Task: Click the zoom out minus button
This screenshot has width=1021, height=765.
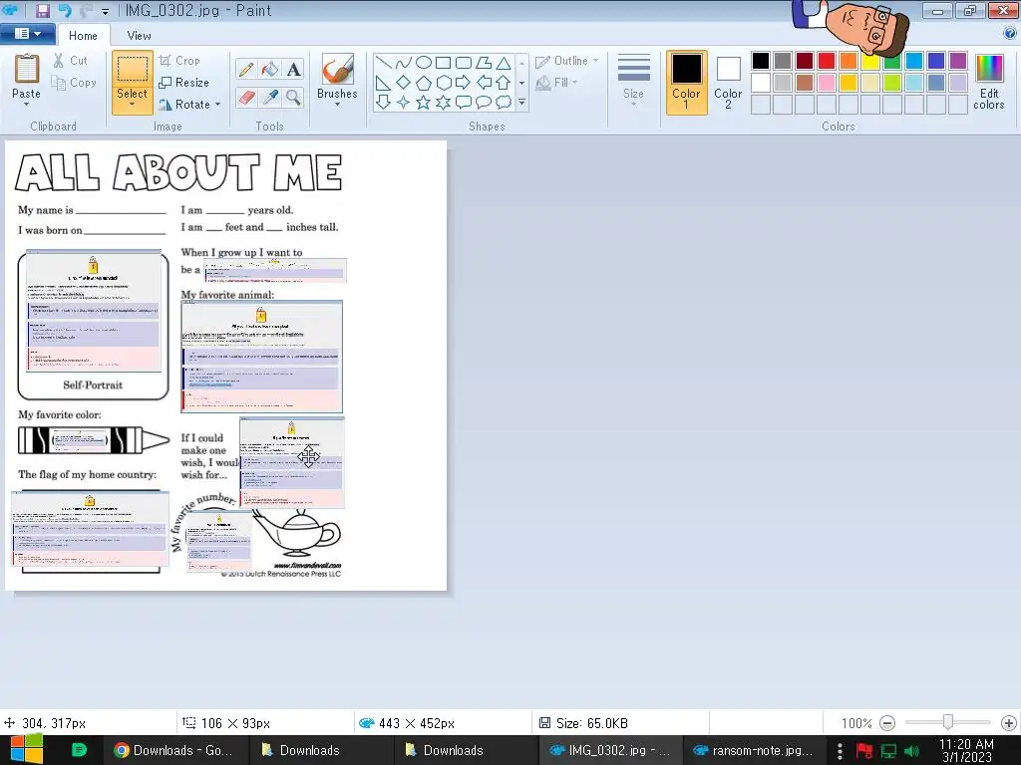Action: click(x=886, y=723)
